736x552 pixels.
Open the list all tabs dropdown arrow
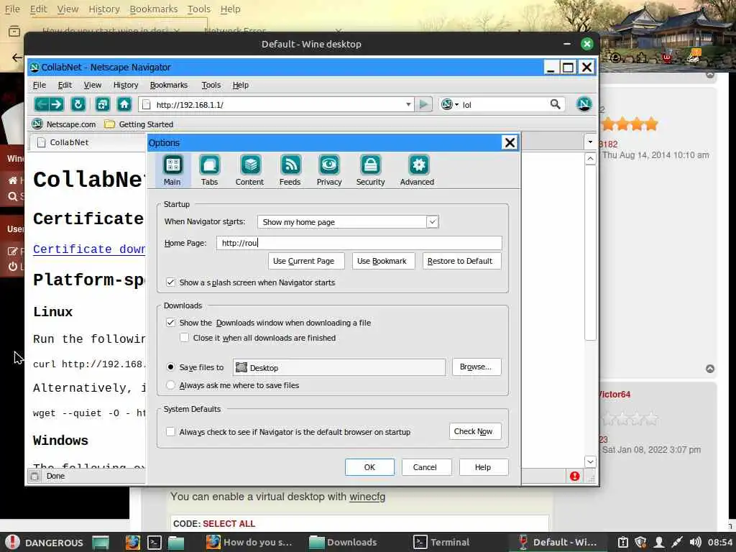(x=590, y=142)
